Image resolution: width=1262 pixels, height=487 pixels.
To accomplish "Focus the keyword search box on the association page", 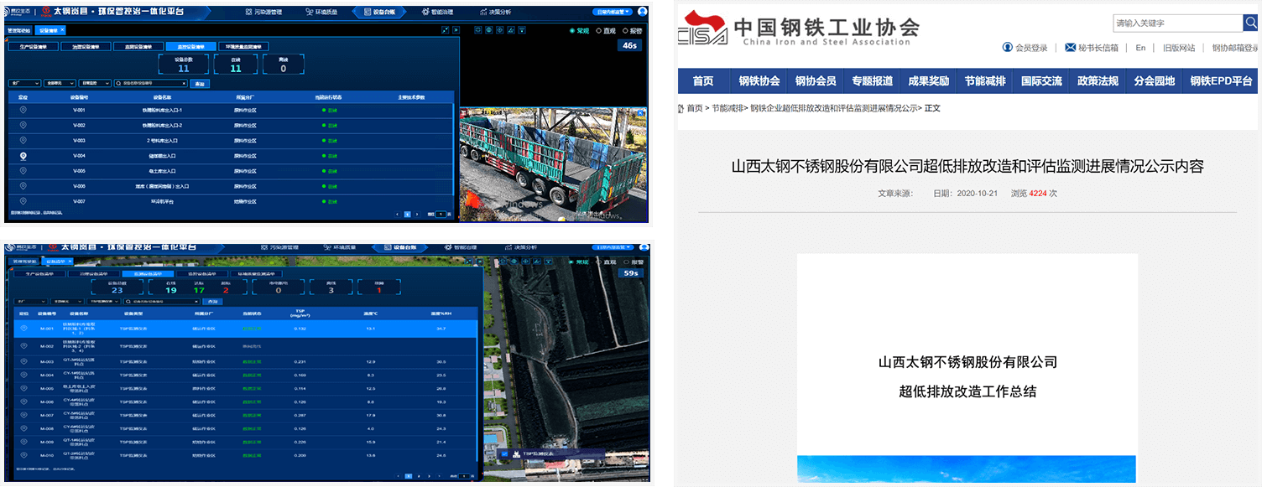I will 1177,23.
